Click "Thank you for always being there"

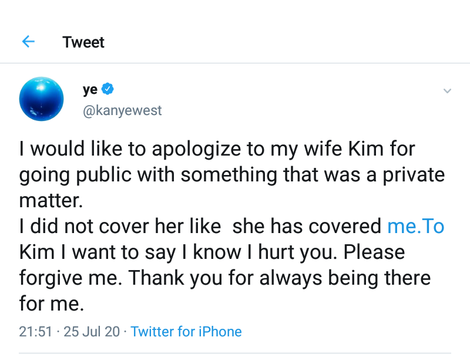(x=278, y=278)
